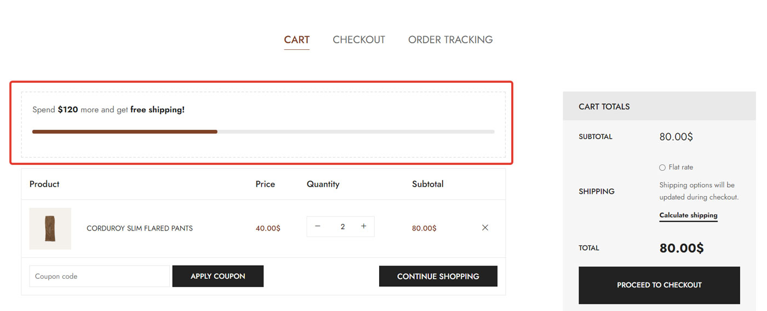Select the Flat rate shipping option
The width and height of the screenshot is (767, 311).
662,168
